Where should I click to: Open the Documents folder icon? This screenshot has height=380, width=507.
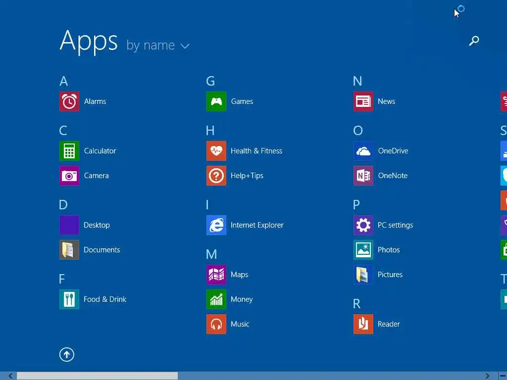69,250
